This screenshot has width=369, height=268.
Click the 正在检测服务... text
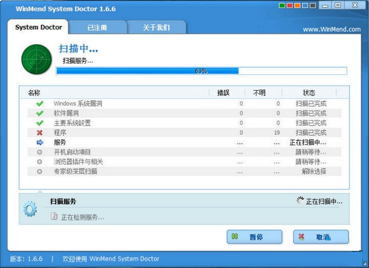(82, 217)
